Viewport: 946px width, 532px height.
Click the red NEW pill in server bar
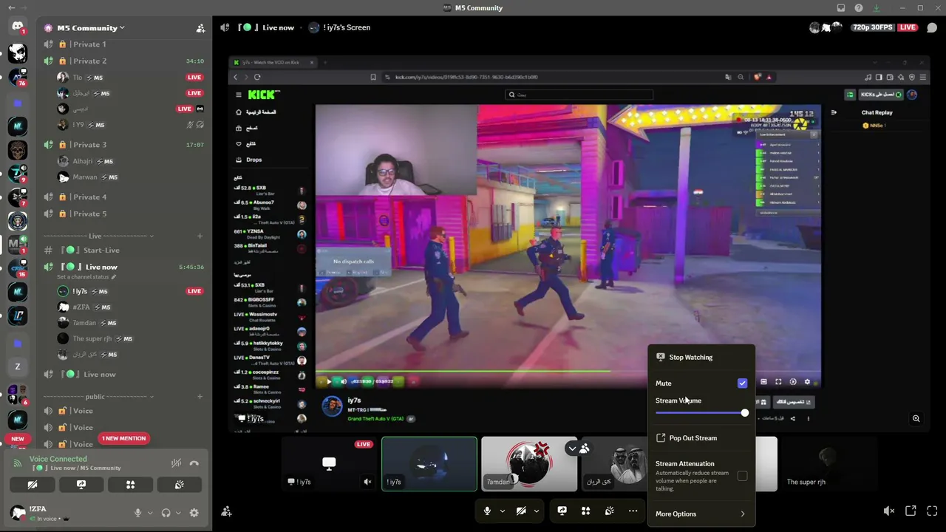point(18,439)
